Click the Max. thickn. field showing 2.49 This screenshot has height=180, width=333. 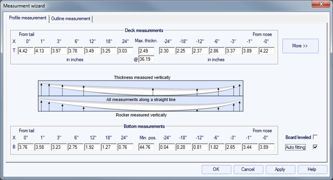[146, 51]
